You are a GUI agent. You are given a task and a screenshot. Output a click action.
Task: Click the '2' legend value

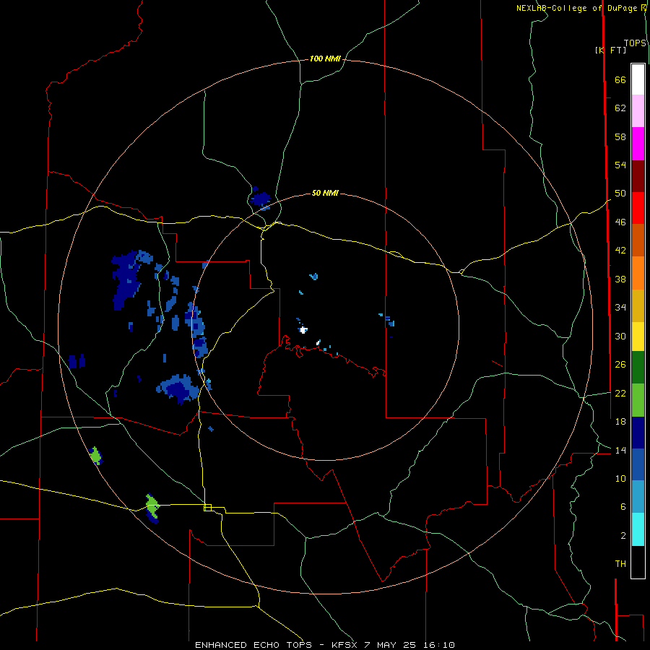click(623, 536)
